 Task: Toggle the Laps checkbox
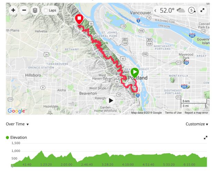tap(46, 10)
